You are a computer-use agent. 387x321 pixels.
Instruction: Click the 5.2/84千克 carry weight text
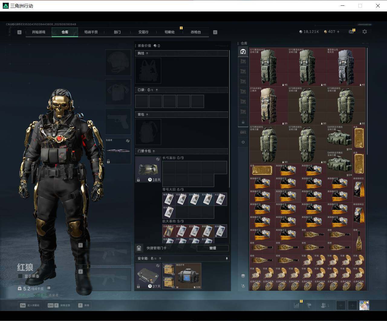click(x=33, y=288)
